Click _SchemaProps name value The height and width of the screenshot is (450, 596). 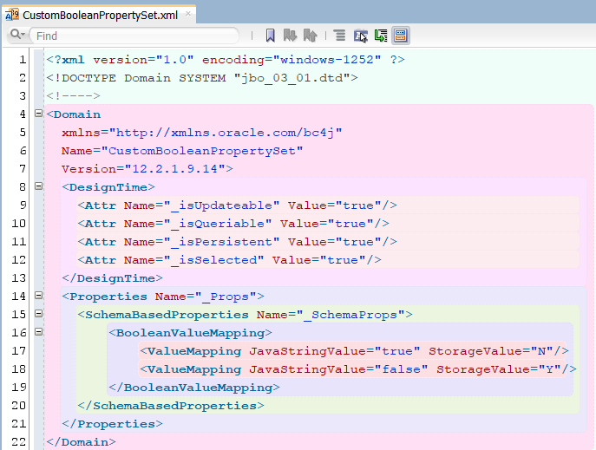[350, 315]
